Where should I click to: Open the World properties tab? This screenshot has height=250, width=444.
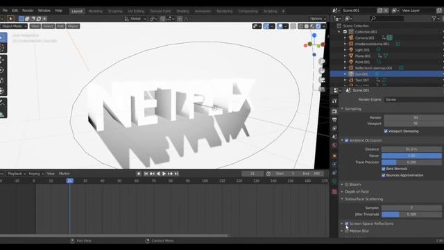point(334,145)
